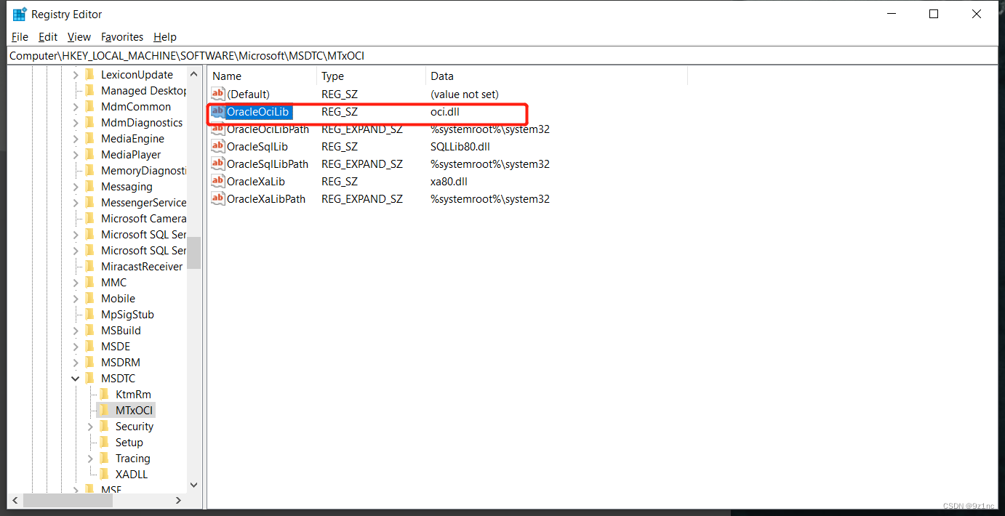Screen dimensions: 1005x516
Task: Click the MediaEngine folder icon
Action: click(x=90, y=139)
